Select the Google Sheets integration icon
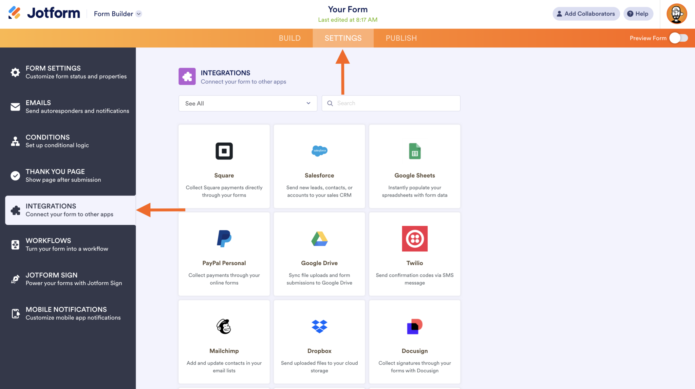 [x=414, y=151]
